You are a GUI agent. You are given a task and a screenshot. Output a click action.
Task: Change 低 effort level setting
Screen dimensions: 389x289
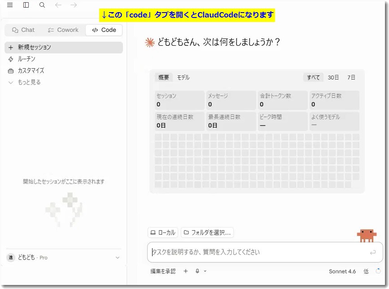366,271
